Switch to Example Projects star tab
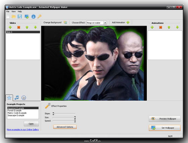Viewport: 188px width, 143px height. point(9,98)
